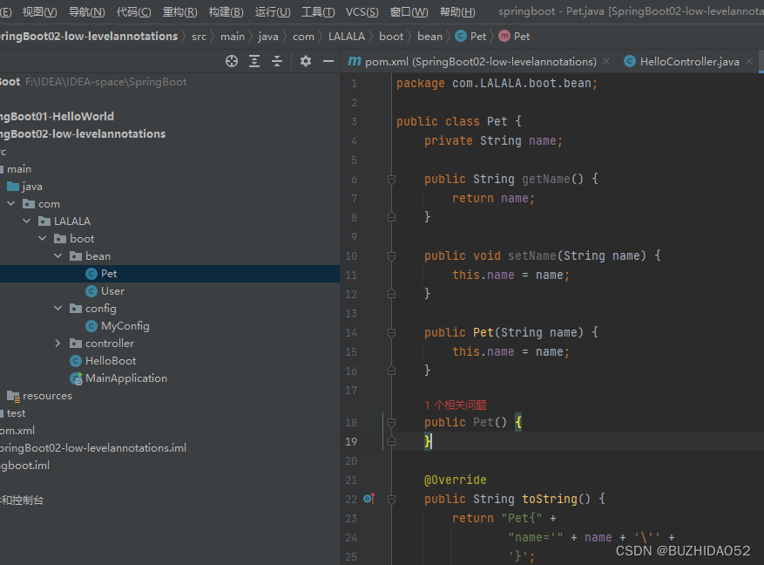Switch to the HelloController.java tab
The width and height of the screenshot is (764, 565).
click(689, 61)
